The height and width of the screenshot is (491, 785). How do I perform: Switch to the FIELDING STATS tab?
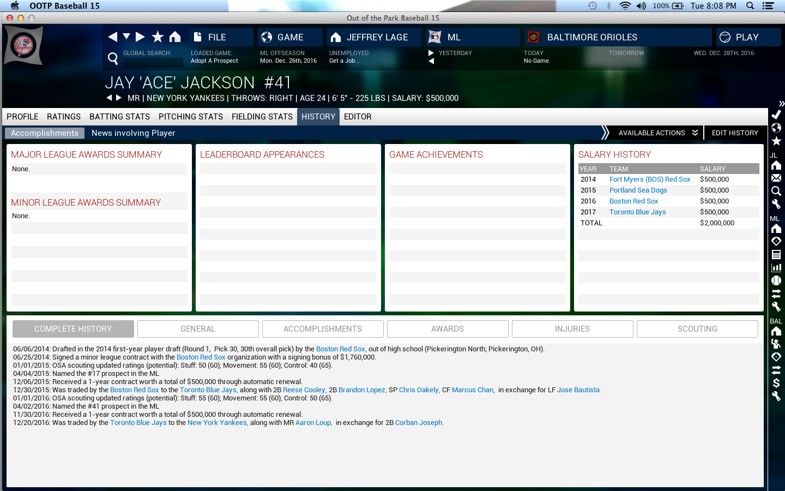click(x=262, y=117)
